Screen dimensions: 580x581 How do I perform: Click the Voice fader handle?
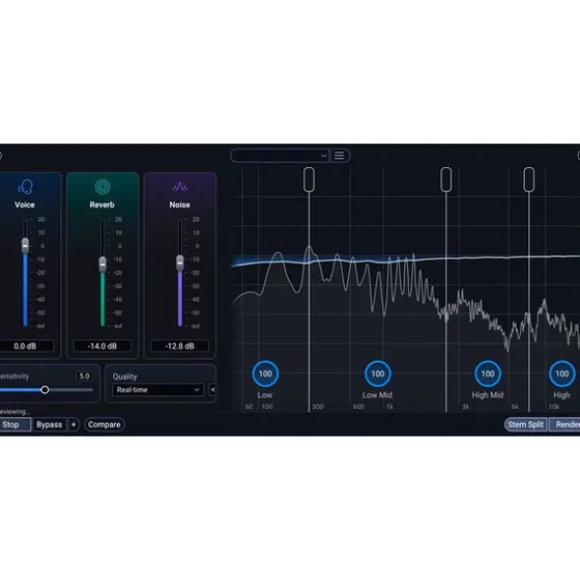point(26,246)
